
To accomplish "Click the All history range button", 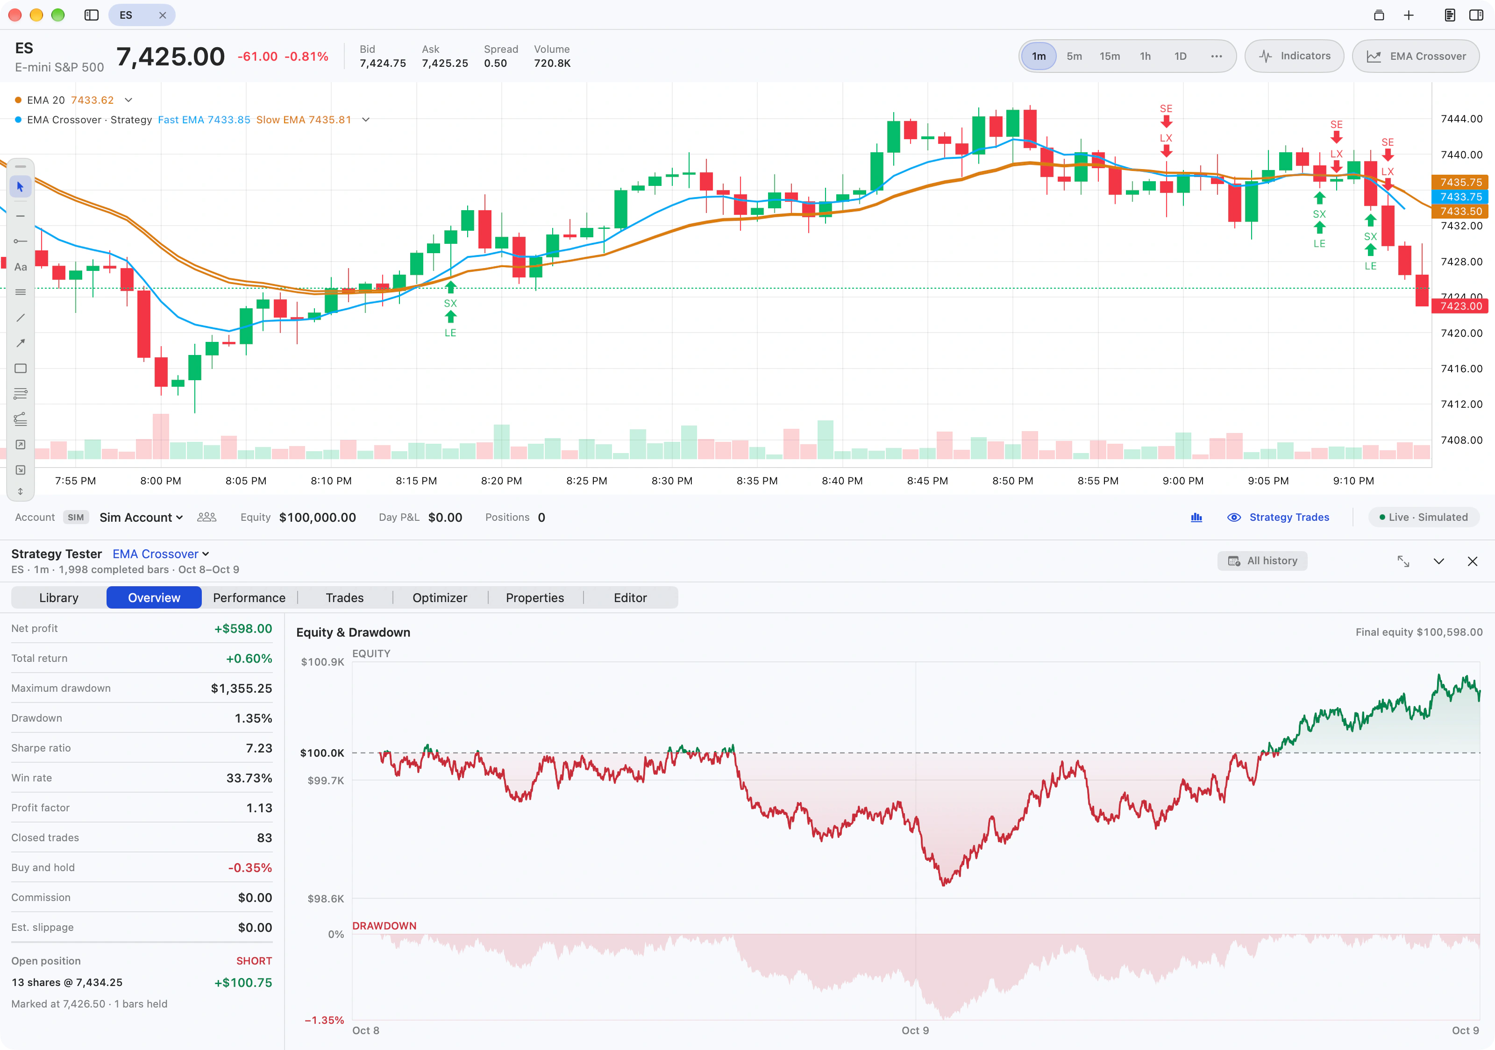I will coord(1262,561).
